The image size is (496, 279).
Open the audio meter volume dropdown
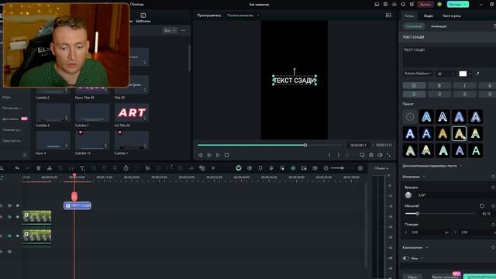[x=381, y=168]
